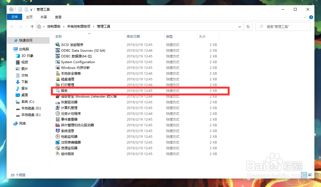This screenshot has height=187, width=321.
Task: Open the 文件 menu tab
Action: click(x=14, y=17)
